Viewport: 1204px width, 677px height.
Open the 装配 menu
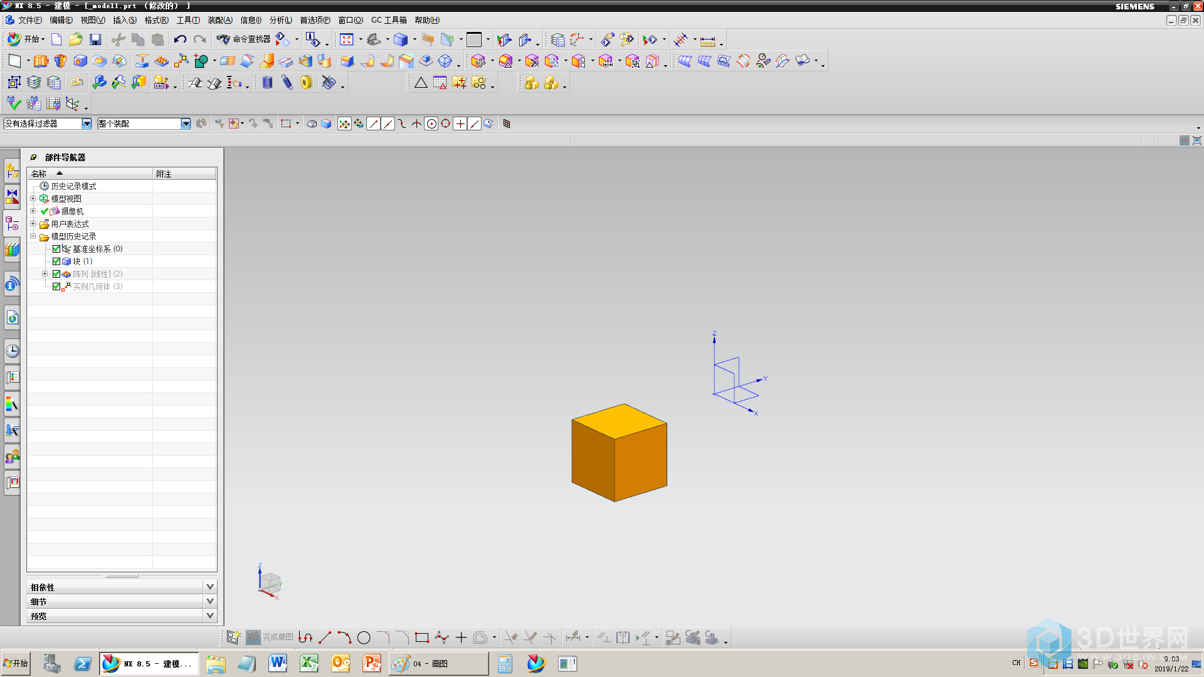click(x=219, y=20)
